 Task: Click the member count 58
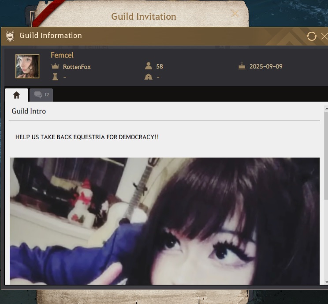[x=160, y=66]
